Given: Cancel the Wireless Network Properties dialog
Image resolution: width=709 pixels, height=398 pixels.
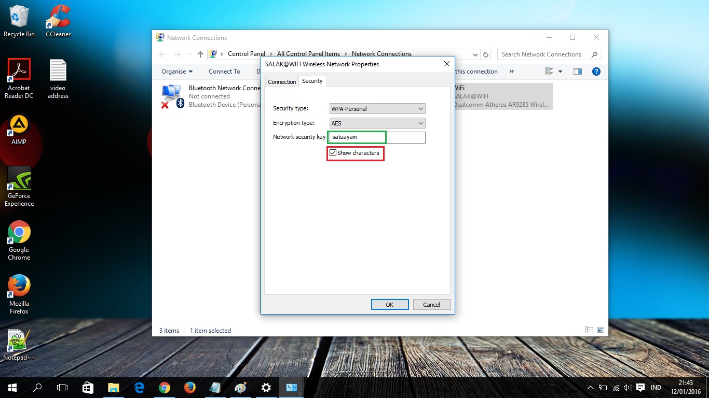Looking at the screenshot, I should click(x=431, y=305).
